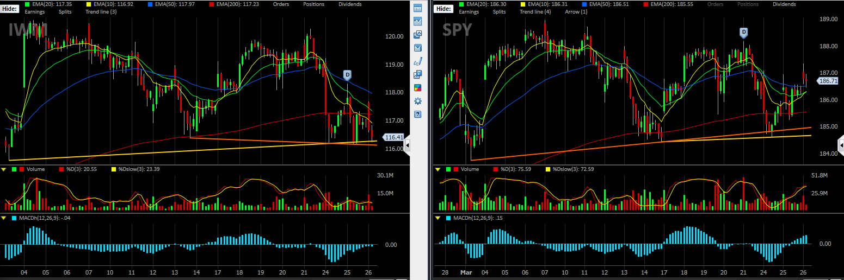The image size is (844, 280).
Task: Click the Hide: button on SPY chart
Action: [x=444, y=8]
